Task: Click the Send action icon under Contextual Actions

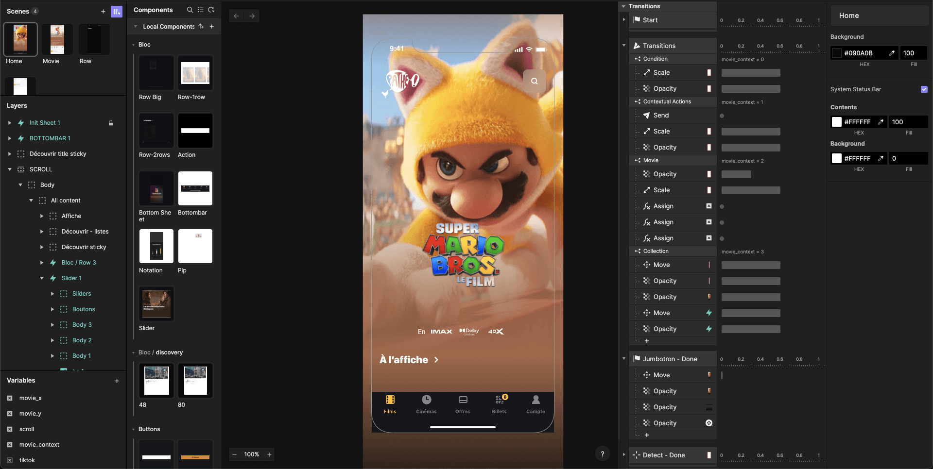Action: 647,115
